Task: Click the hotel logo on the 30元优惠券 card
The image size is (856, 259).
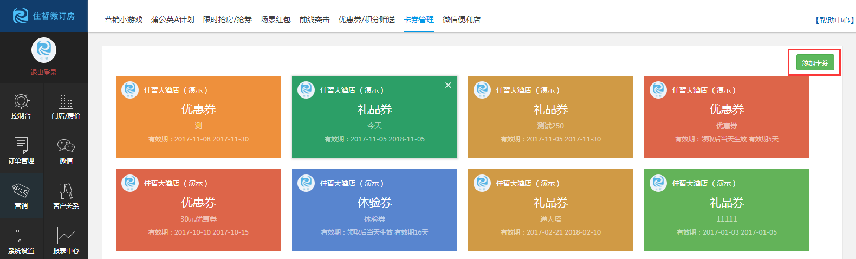Action: (130, 183)
